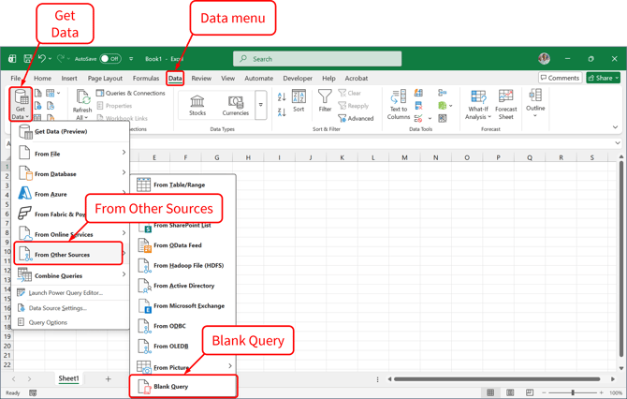Open the Automate tab
627x399 pixels.
pyautogui.click(x=258, y=79)
